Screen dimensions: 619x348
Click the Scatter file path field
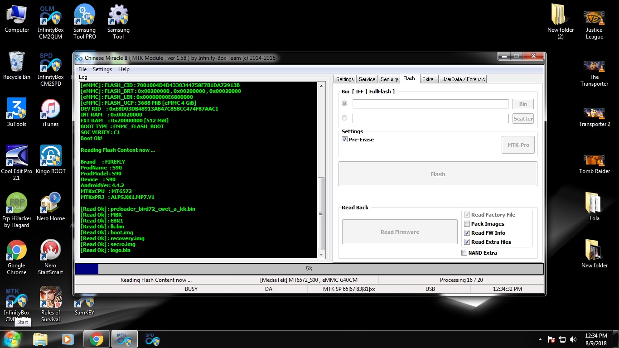[430, 118]
